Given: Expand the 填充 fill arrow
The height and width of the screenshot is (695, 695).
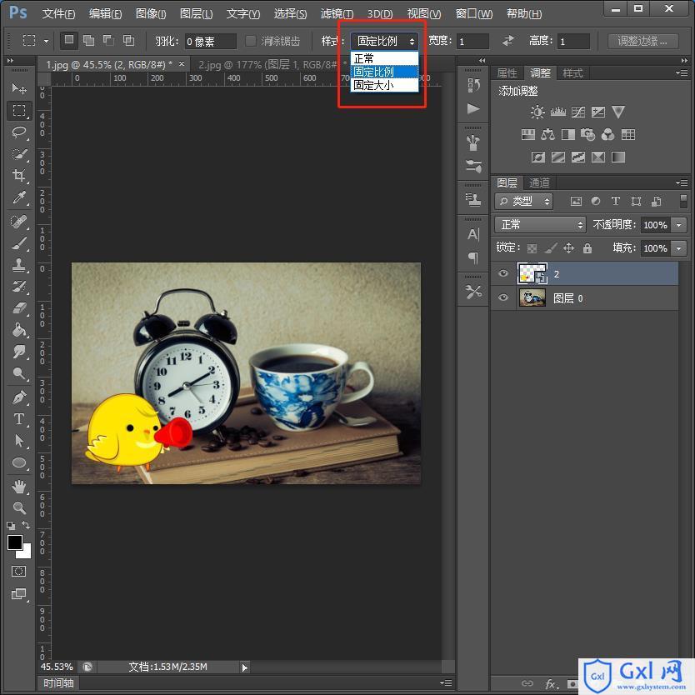Looking at the screenshot, I should (678, 248).
